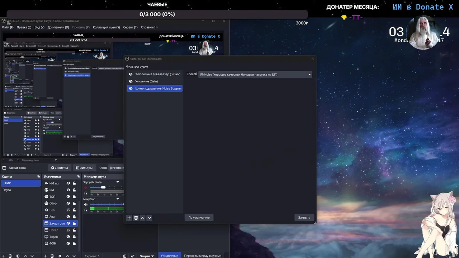Hide the ИИ source
The width and height of the screenshot is (459, 258).
68,190
